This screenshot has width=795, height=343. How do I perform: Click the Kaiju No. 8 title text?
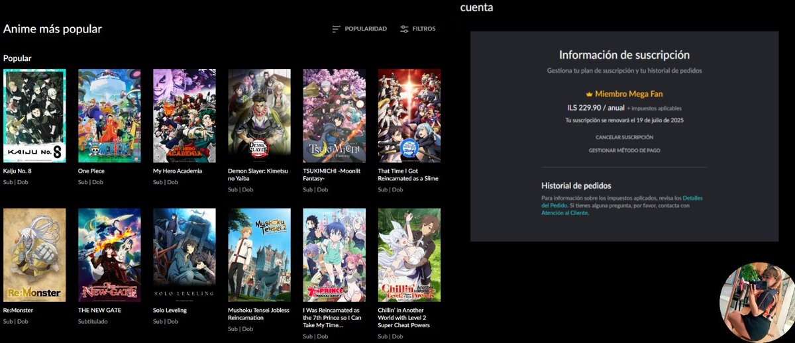click(x=18, y=171)
